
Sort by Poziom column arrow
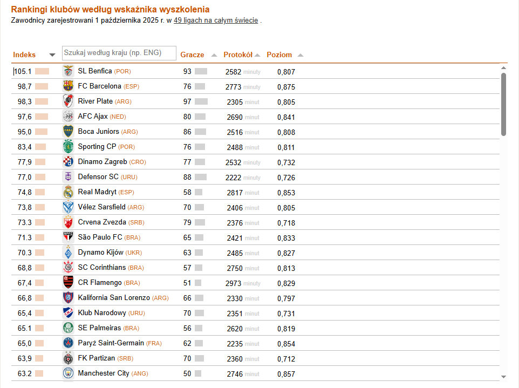pos(301,55)
